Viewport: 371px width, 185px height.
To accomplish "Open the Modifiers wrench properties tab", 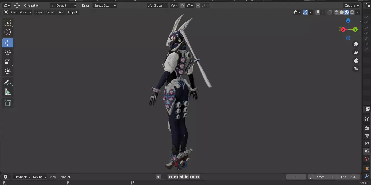I will 367,176.
